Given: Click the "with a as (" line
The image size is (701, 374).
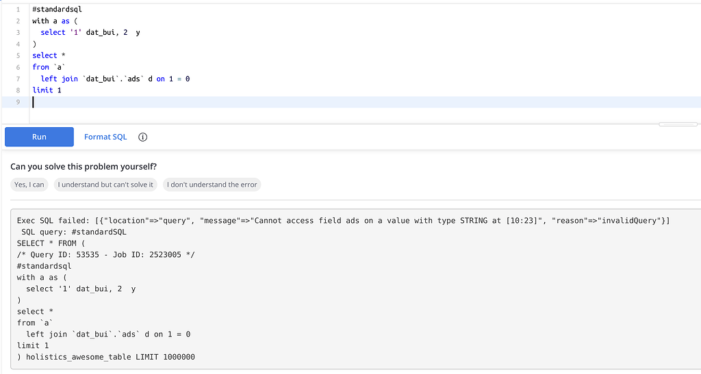Looking at the screenshot, I should click(x=55, y=21).
